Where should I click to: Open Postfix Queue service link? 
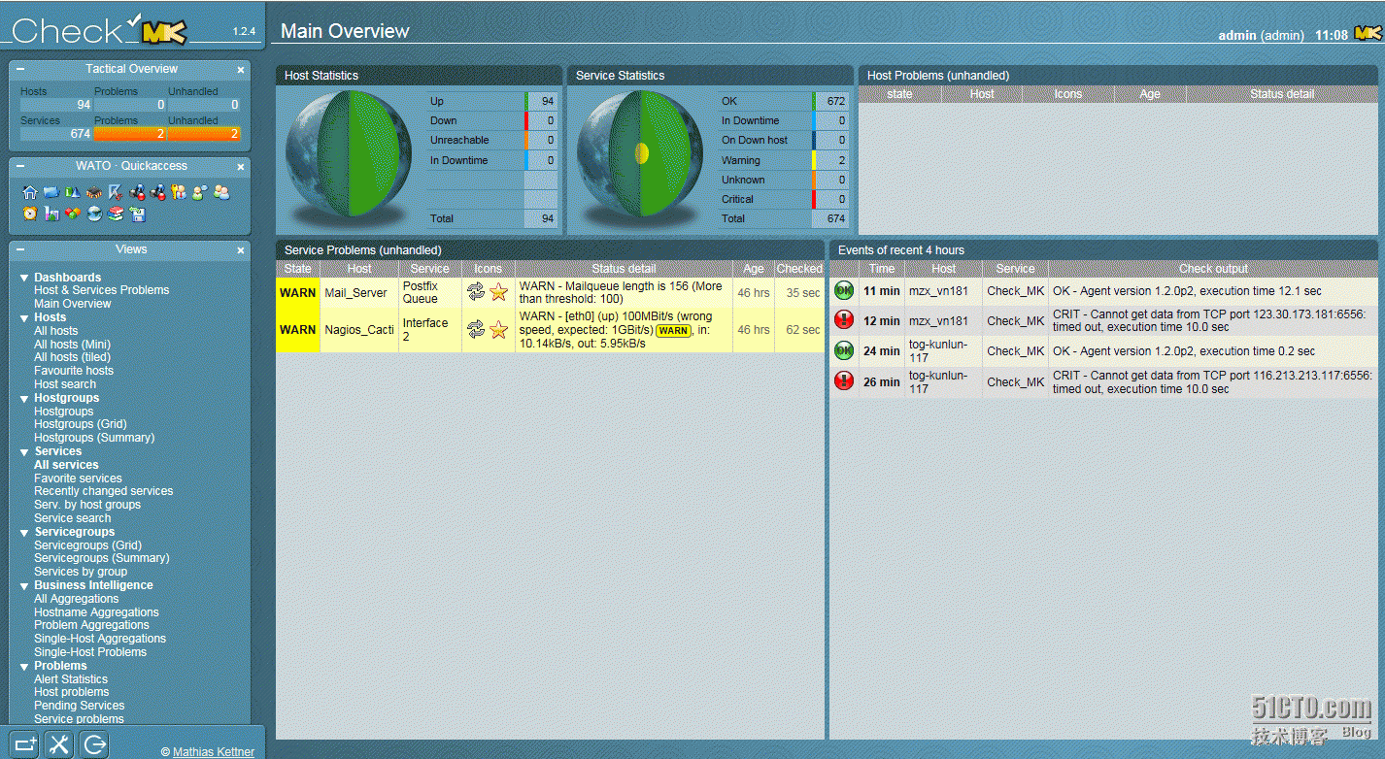pyautogui.click(x=421, y=292)
